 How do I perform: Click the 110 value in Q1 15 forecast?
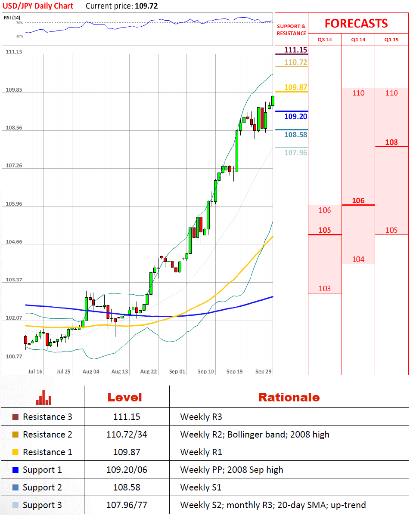coord(391,93)
